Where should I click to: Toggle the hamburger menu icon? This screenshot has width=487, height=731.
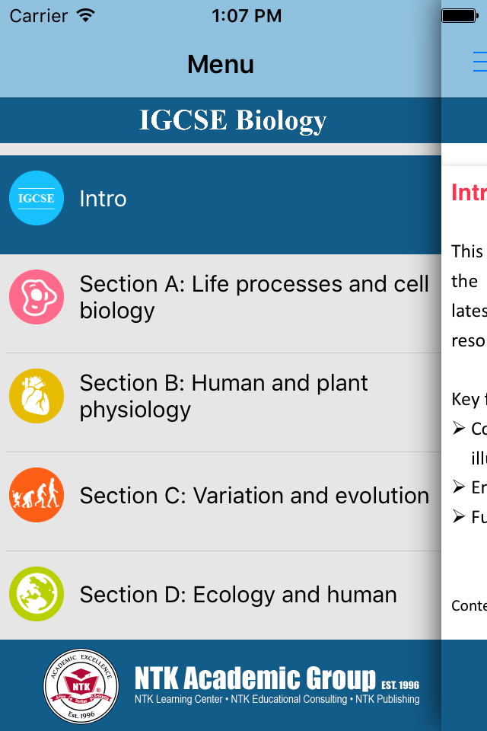479,62
